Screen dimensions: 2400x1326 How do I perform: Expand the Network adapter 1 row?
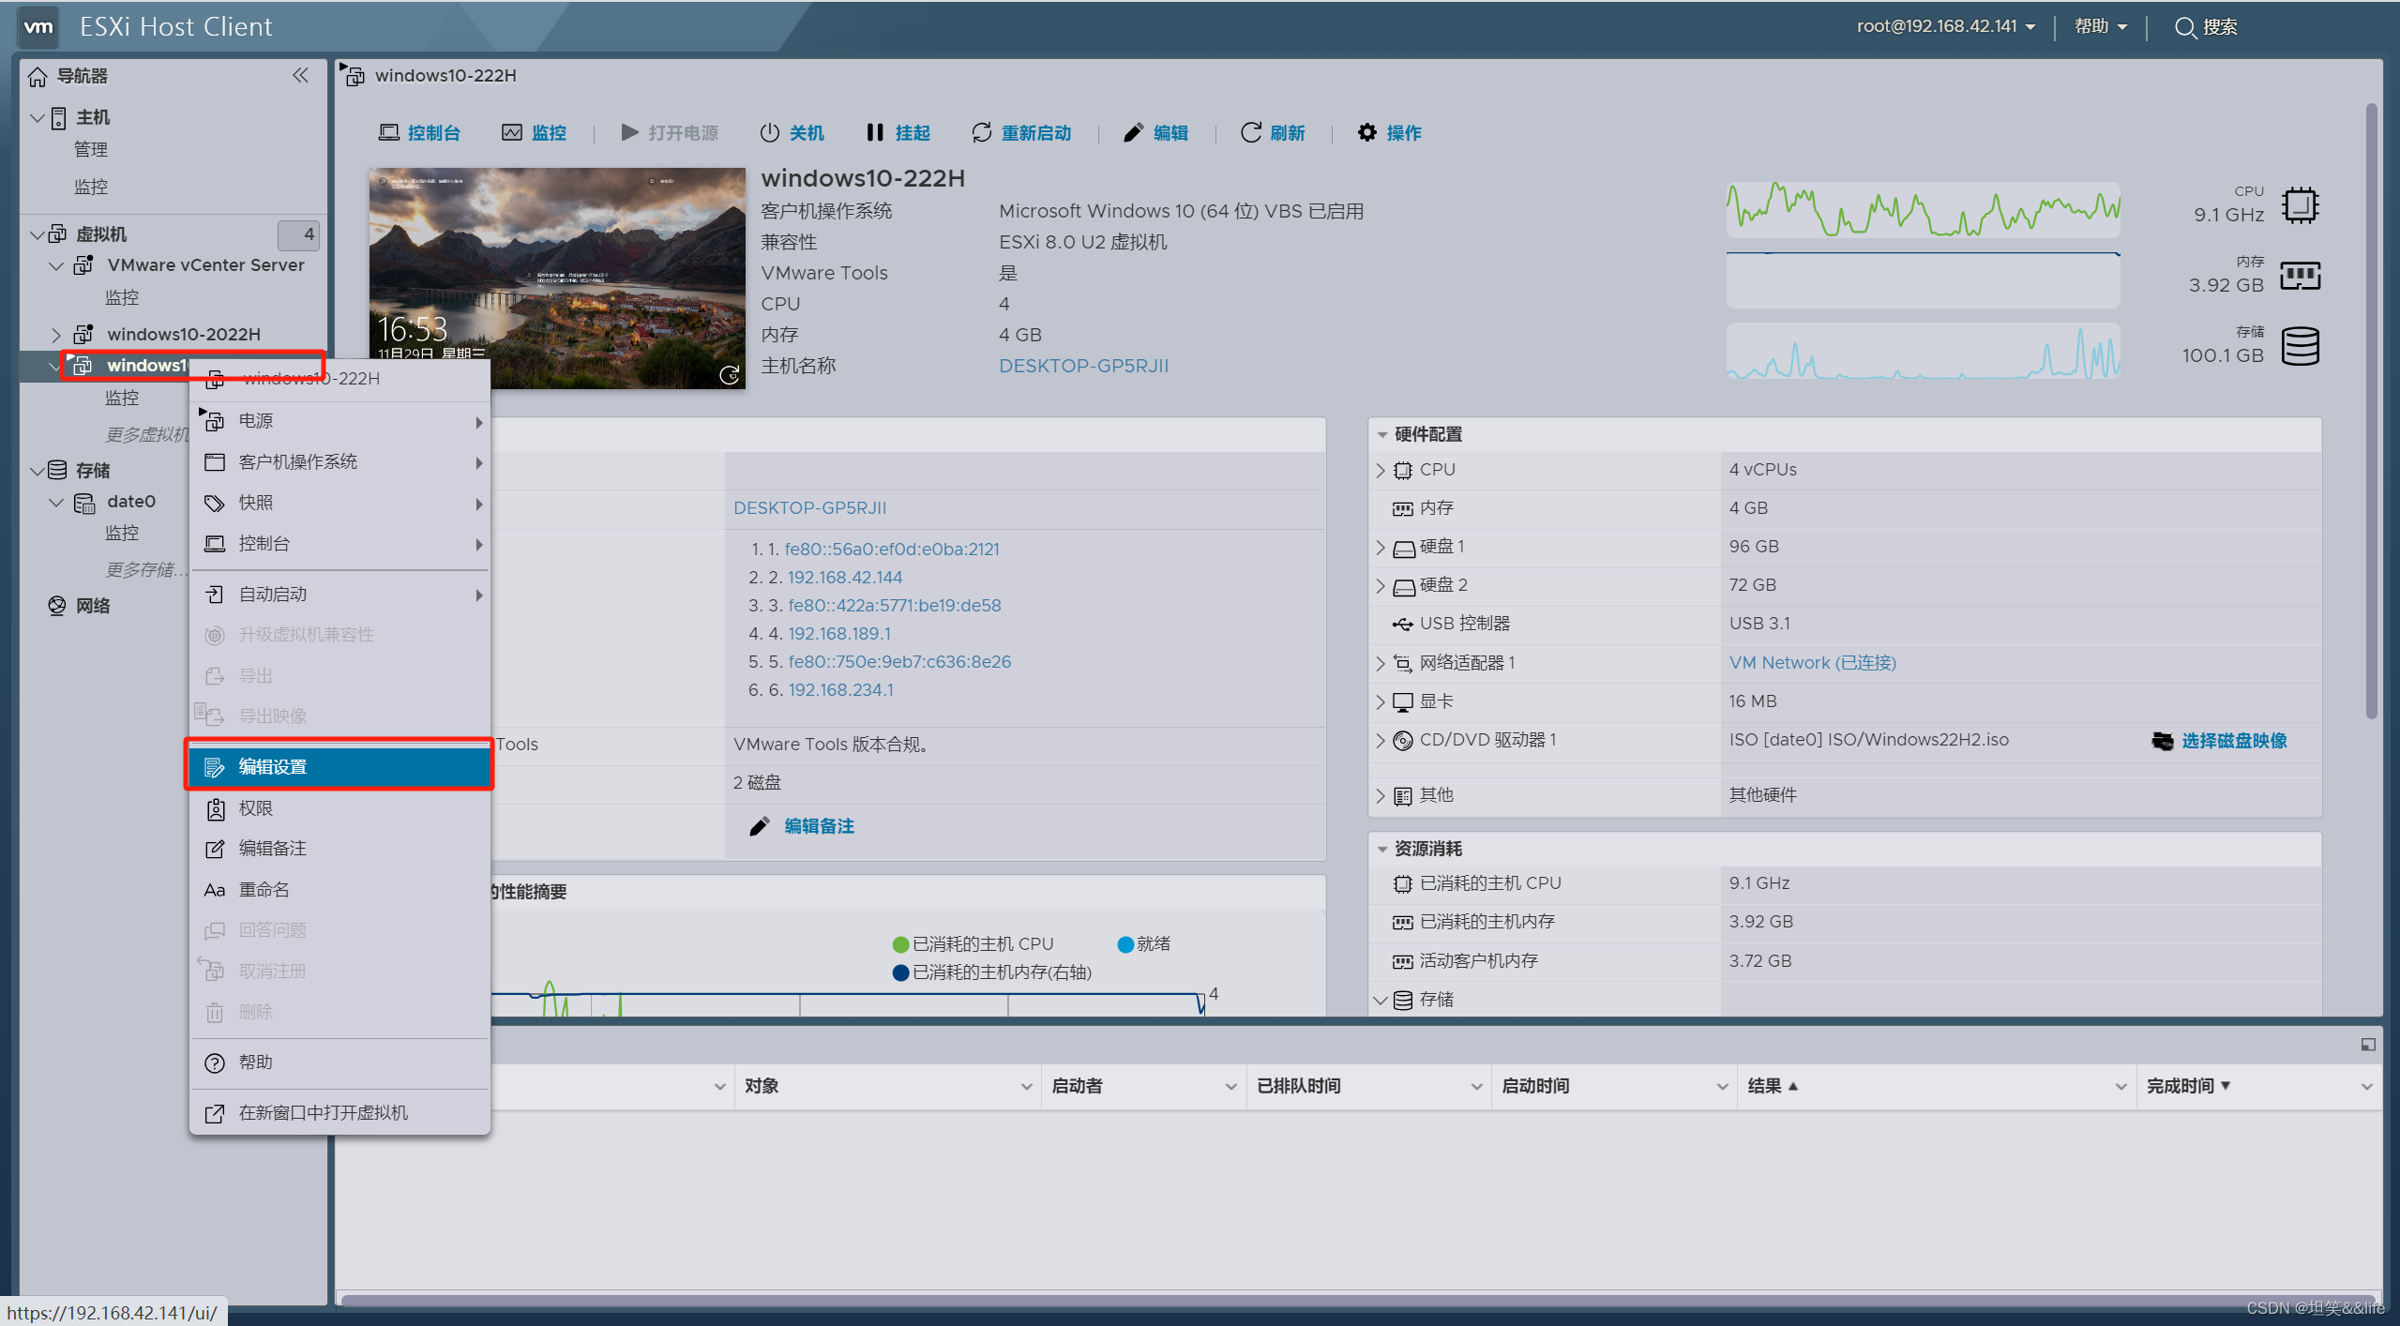(1381, 663)
